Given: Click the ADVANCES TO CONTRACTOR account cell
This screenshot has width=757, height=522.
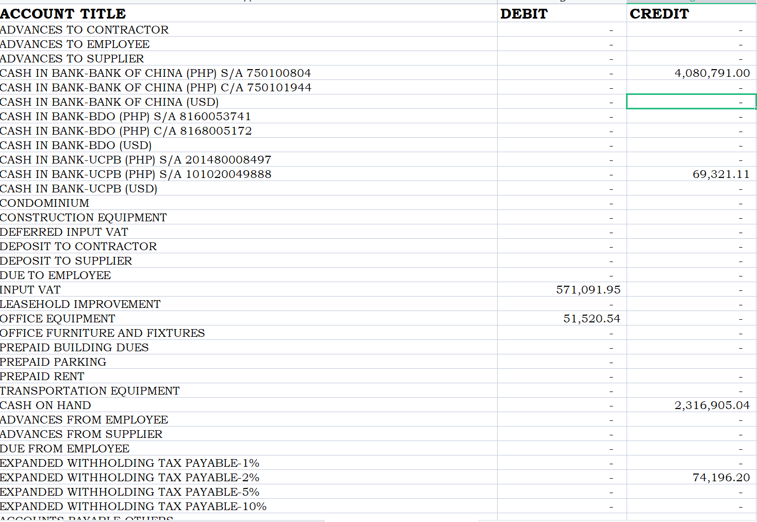Looking at the screenshot, I should tap(249, 29).
